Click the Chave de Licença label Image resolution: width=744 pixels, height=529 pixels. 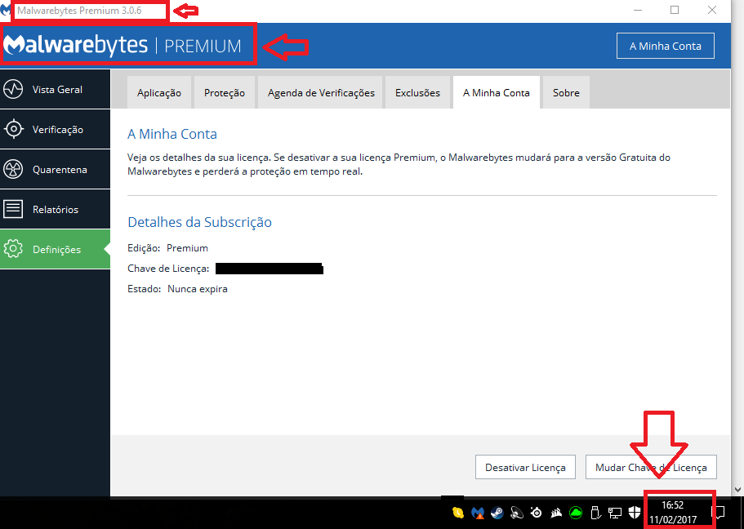[168, 269]
